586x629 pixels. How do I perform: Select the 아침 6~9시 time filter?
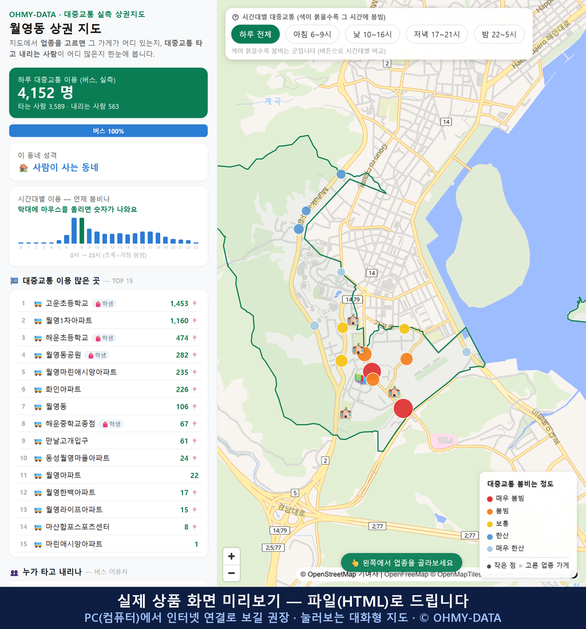click(x=312, y=34)
